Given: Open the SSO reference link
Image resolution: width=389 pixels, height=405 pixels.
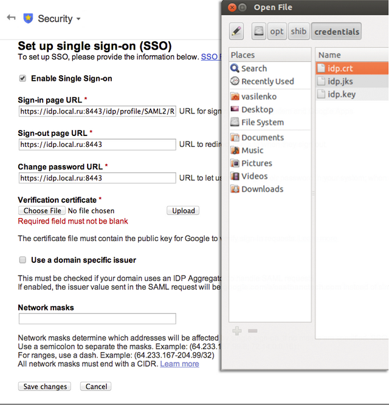Looking at the screenshot, I should pos(211,57).
